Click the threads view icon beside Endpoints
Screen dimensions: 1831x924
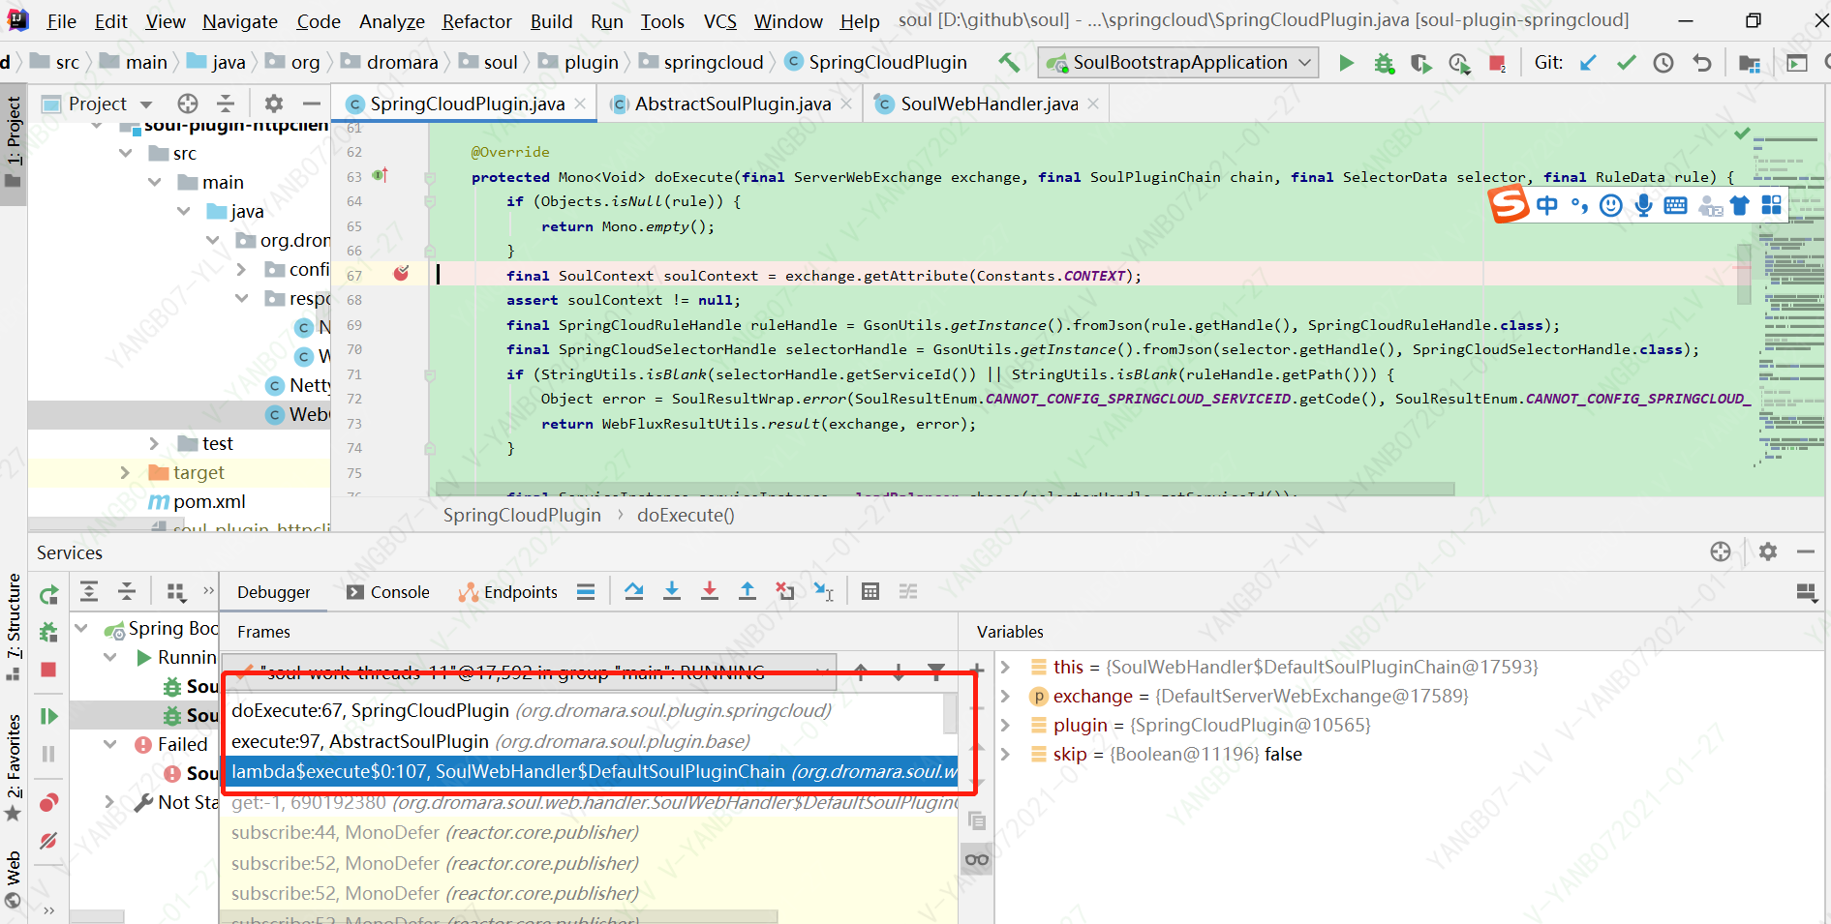coord(586,591)
